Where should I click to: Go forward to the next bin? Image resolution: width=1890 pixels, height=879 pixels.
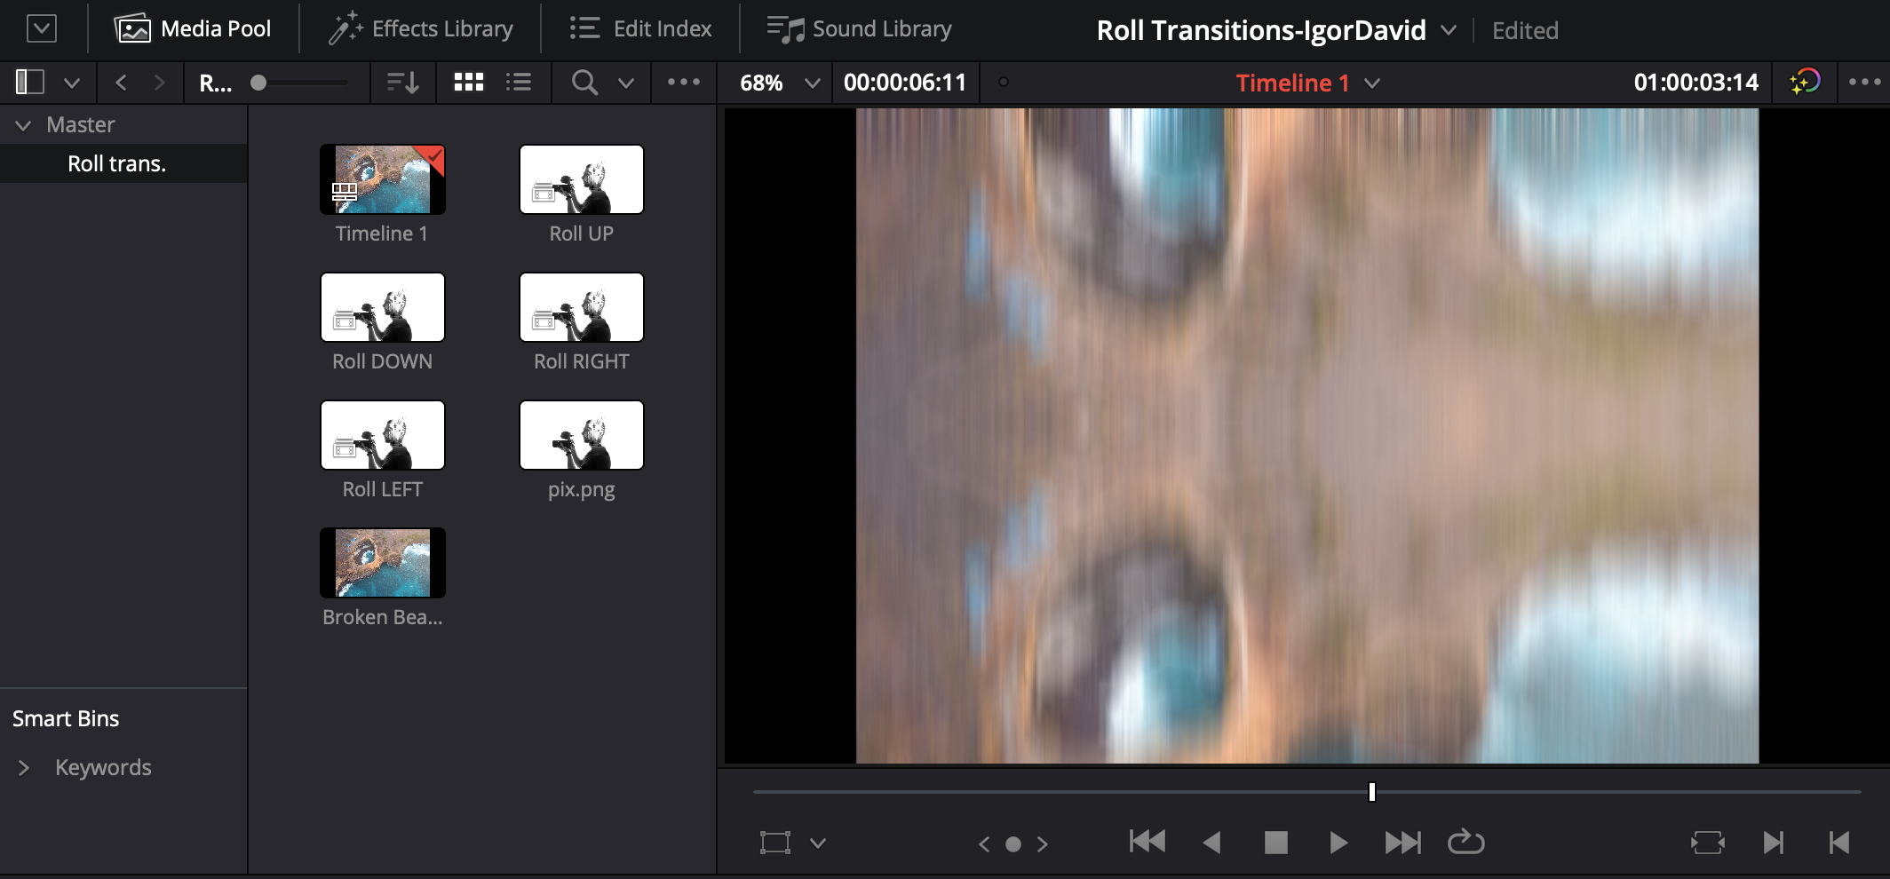159,83
